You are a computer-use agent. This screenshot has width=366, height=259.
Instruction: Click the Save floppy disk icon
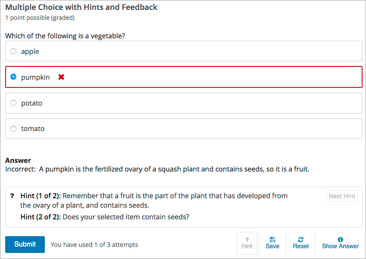272,240
